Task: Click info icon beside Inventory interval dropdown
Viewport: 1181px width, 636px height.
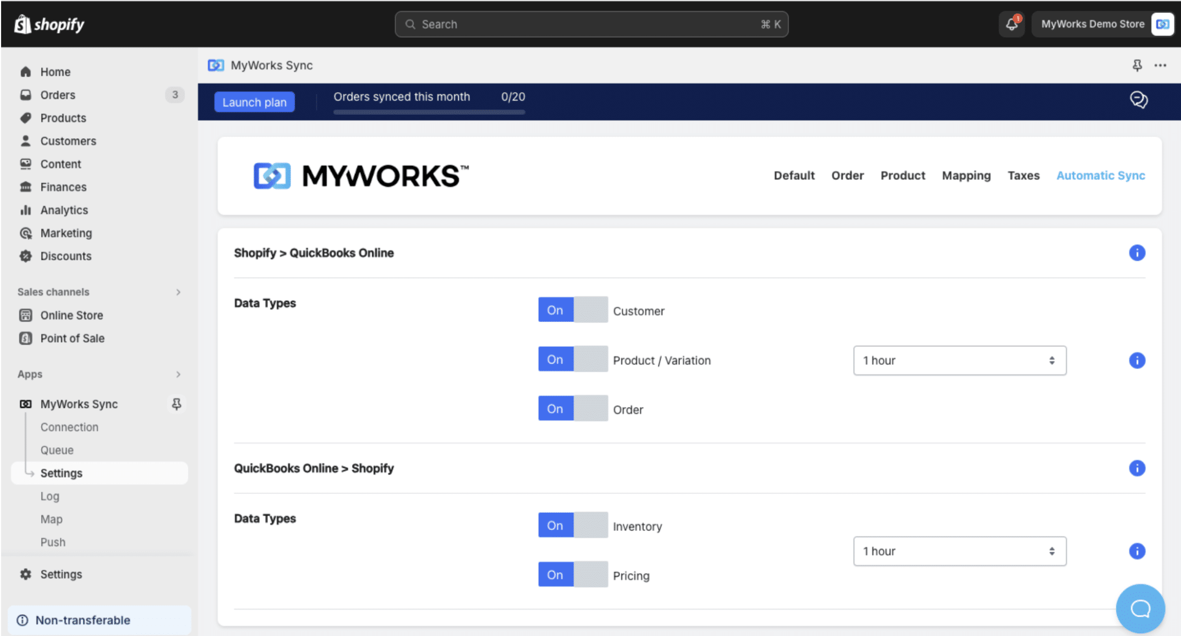Action: pyautogui.click(x=1137, y=551)
